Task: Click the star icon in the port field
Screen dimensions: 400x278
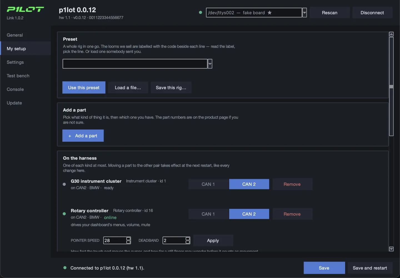Action: [x=269, y=12]
